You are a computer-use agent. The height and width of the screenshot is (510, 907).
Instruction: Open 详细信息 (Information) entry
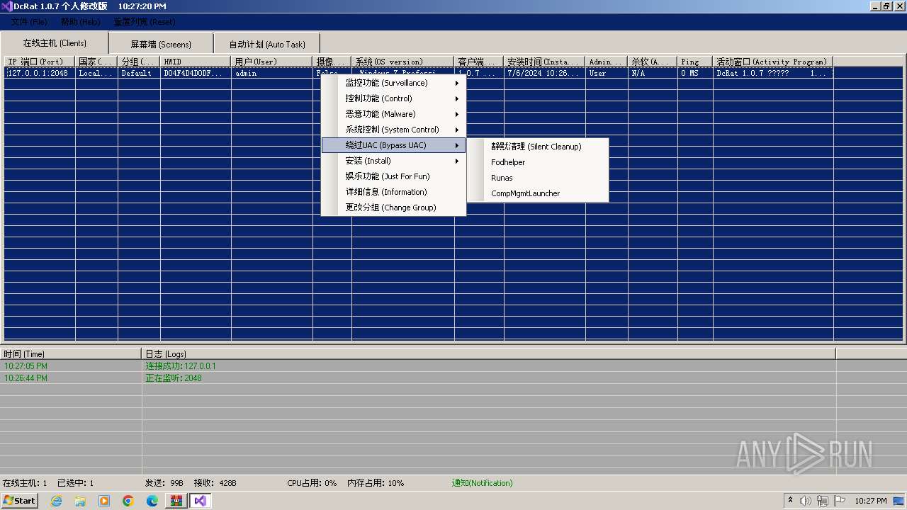coord(393,192)
